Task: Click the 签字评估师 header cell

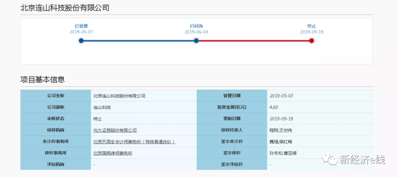Action: (232, 164)
